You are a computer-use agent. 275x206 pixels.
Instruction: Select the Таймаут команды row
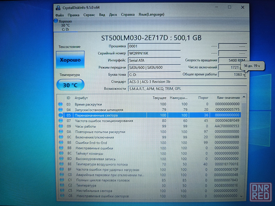[x=149, y=153]
